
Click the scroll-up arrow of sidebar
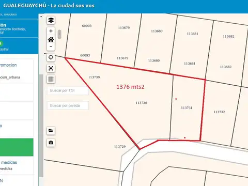[x=41, y=17]
